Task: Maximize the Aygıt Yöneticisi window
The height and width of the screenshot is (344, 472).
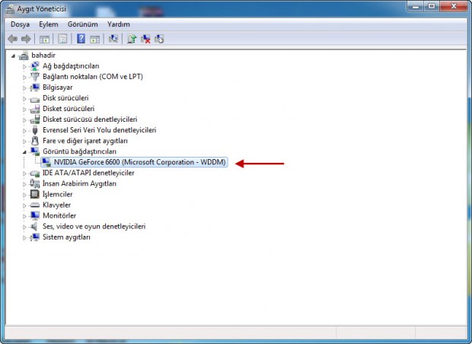Action: point(432,6)
